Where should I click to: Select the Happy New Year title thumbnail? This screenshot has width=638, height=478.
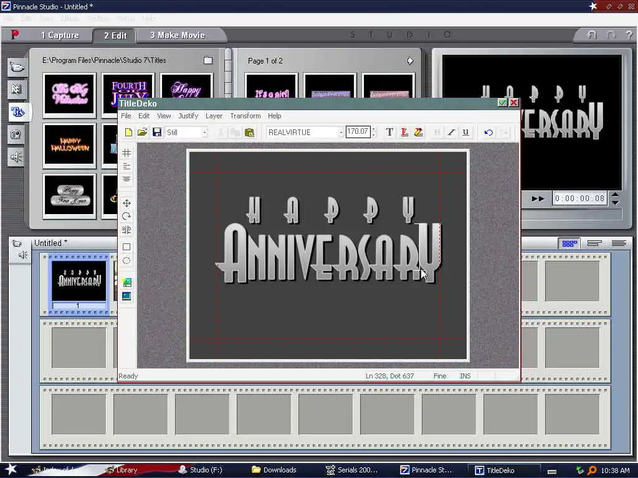pyautogui.click(x=69, y=195)
